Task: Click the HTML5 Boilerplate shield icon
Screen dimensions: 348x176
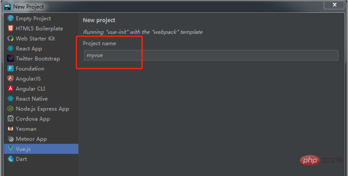Action: (x=11, y=28)
